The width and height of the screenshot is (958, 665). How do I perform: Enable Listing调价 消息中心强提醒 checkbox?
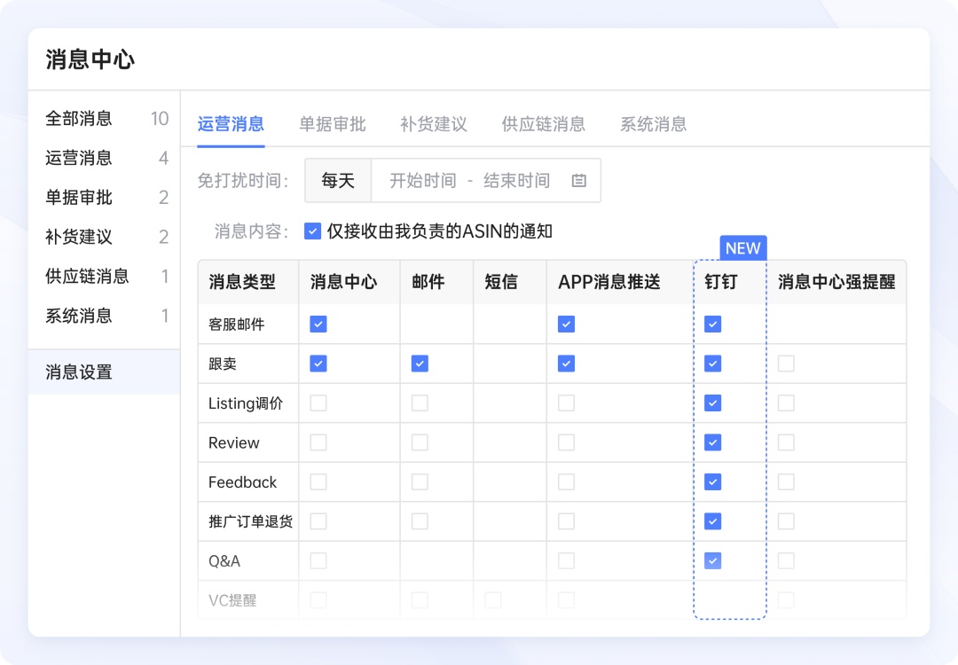(x=786, y=403)
